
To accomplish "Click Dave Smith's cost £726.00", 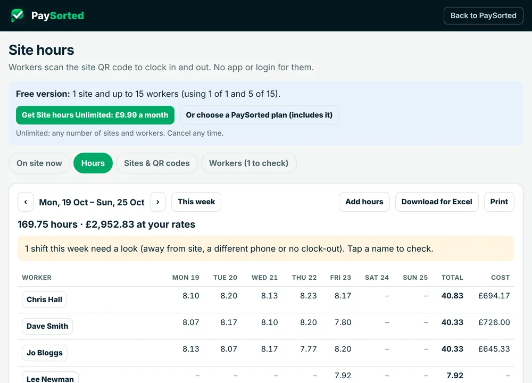I will (494, 322).
